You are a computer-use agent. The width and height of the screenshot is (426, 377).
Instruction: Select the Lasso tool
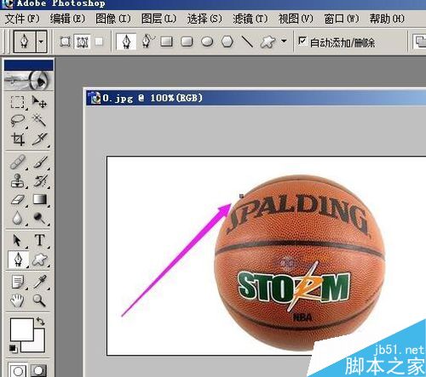coord(18,120)
